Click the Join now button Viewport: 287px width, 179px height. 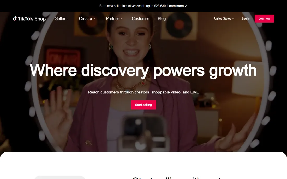(264, 19)
